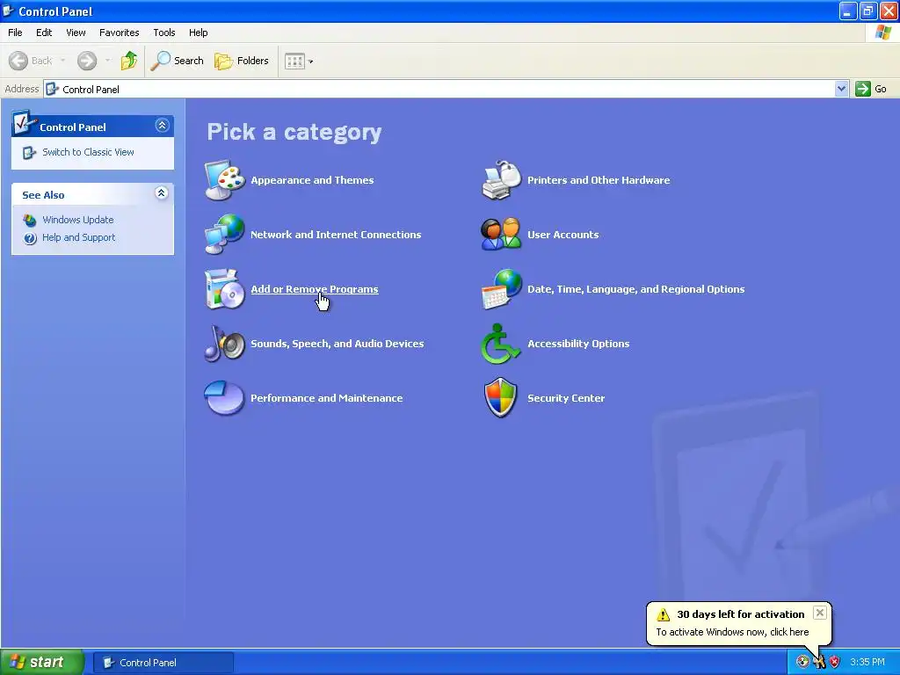Click the taskbar clock showing 3:35 PM
900x675 pixels.
pyautogui.click(x=867, y=662)
